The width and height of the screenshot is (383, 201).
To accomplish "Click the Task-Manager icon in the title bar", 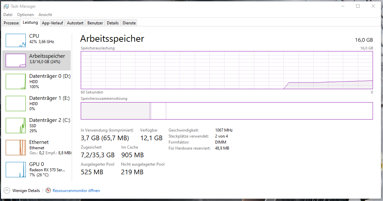I will (x=6, y=6).
